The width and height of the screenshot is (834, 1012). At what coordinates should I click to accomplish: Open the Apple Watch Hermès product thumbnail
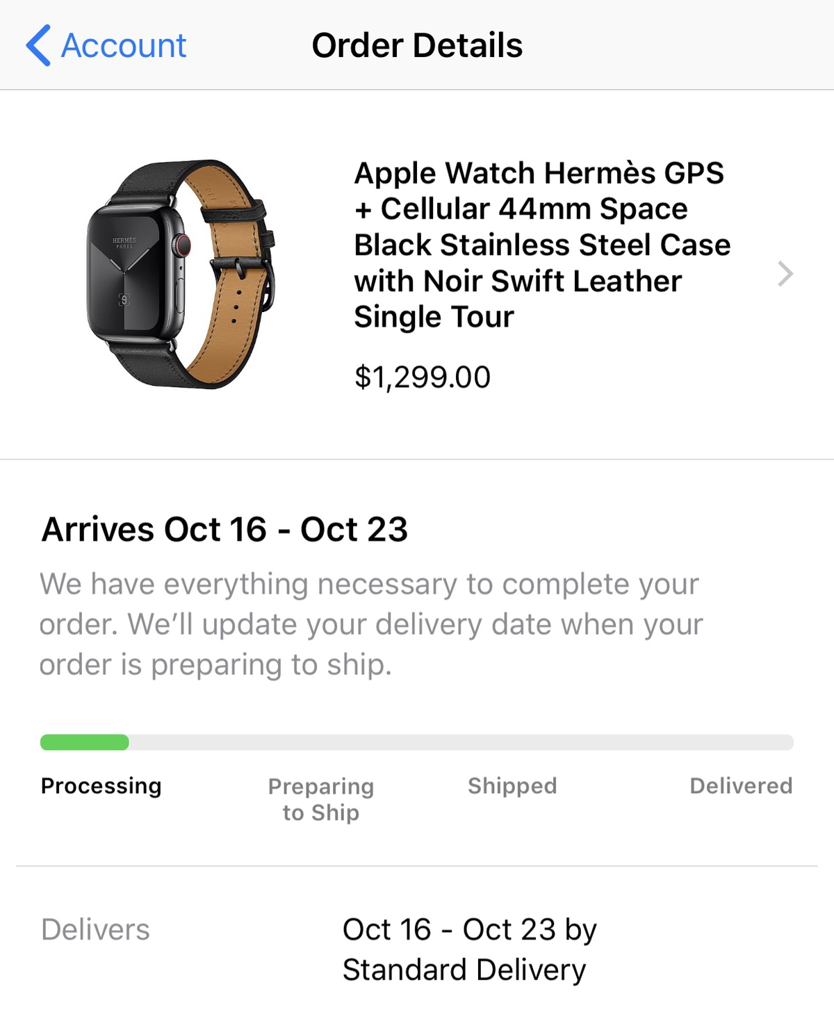(181, 274)
